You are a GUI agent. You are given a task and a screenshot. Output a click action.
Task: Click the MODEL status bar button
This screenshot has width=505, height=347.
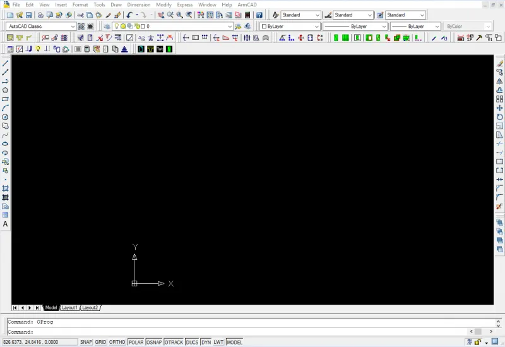[235, 342]
